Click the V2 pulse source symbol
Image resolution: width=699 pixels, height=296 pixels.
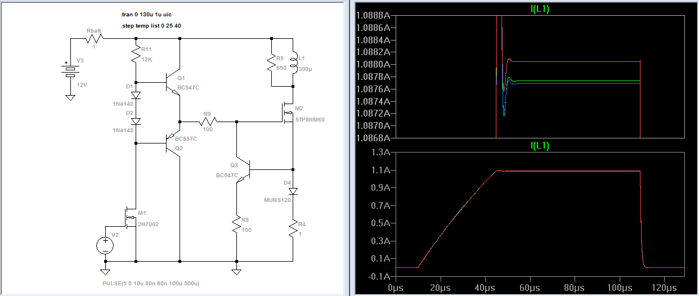pyautogui.click(x=105, y=245)
